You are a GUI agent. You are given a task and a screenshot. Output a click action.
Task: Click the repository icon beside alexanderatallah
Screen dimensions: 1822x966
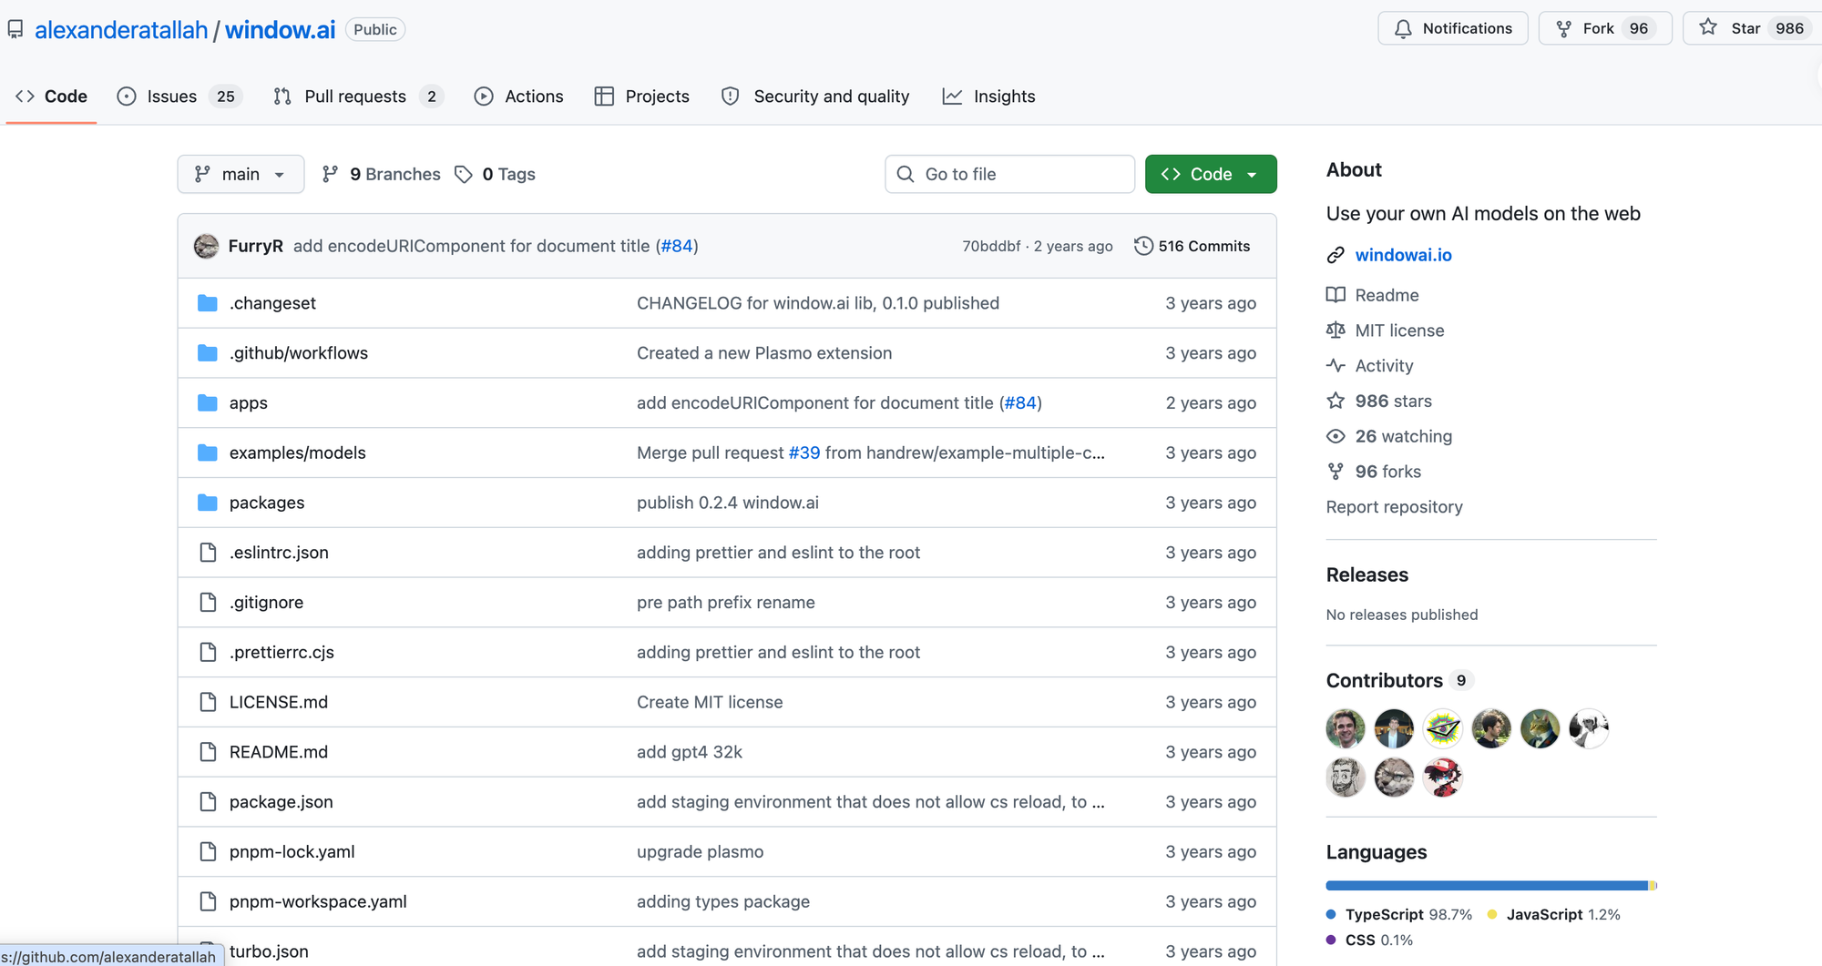[x=15, y=29]
